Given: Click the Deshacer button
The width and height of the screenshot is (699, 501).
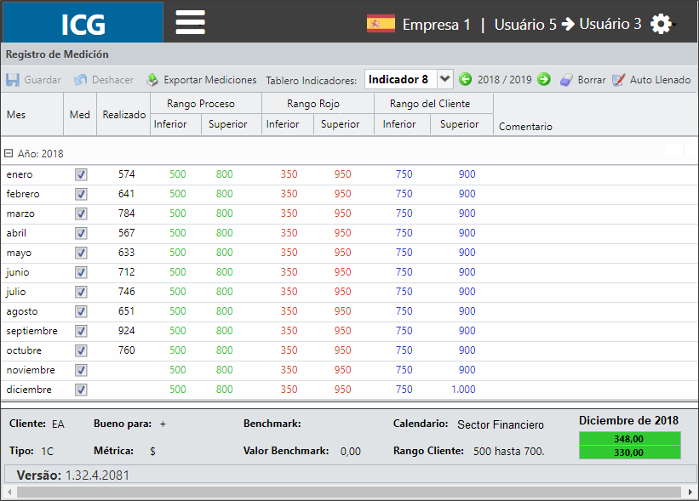Looking at the screenshot, I should tap(104, 80).
